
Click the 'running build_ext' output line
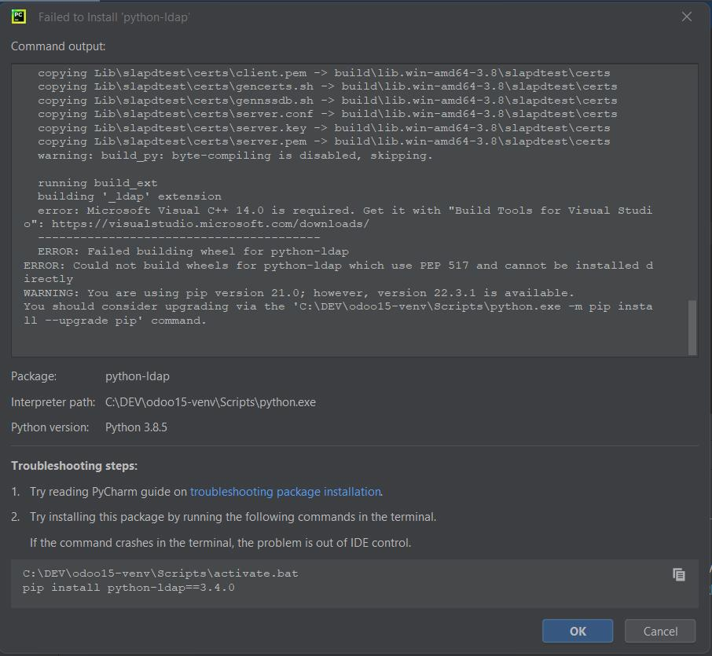pos(97,183)
